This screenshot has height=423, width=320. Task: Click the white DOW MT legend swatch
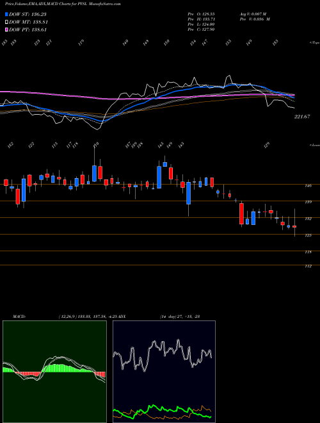coord(6,22)
